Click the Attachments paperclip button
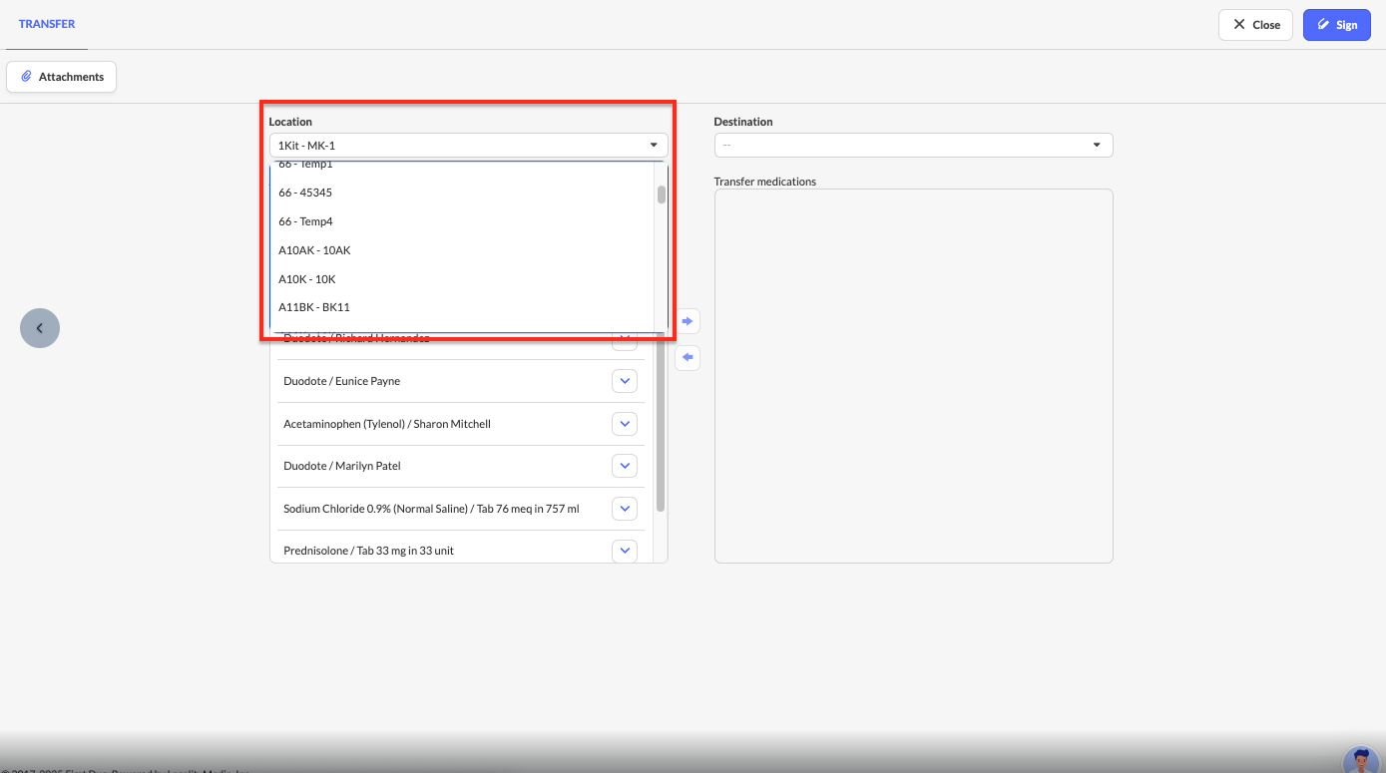This screenshot has width=1386, height=773. [62, 77]
